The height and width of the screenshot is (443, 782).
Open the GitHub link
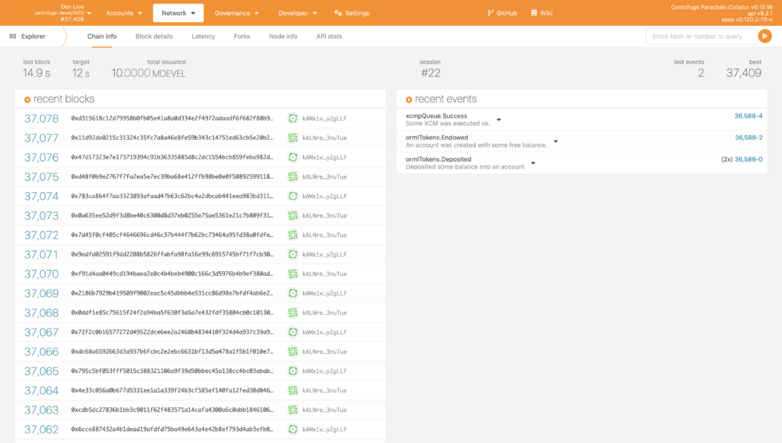click(502, 13)
